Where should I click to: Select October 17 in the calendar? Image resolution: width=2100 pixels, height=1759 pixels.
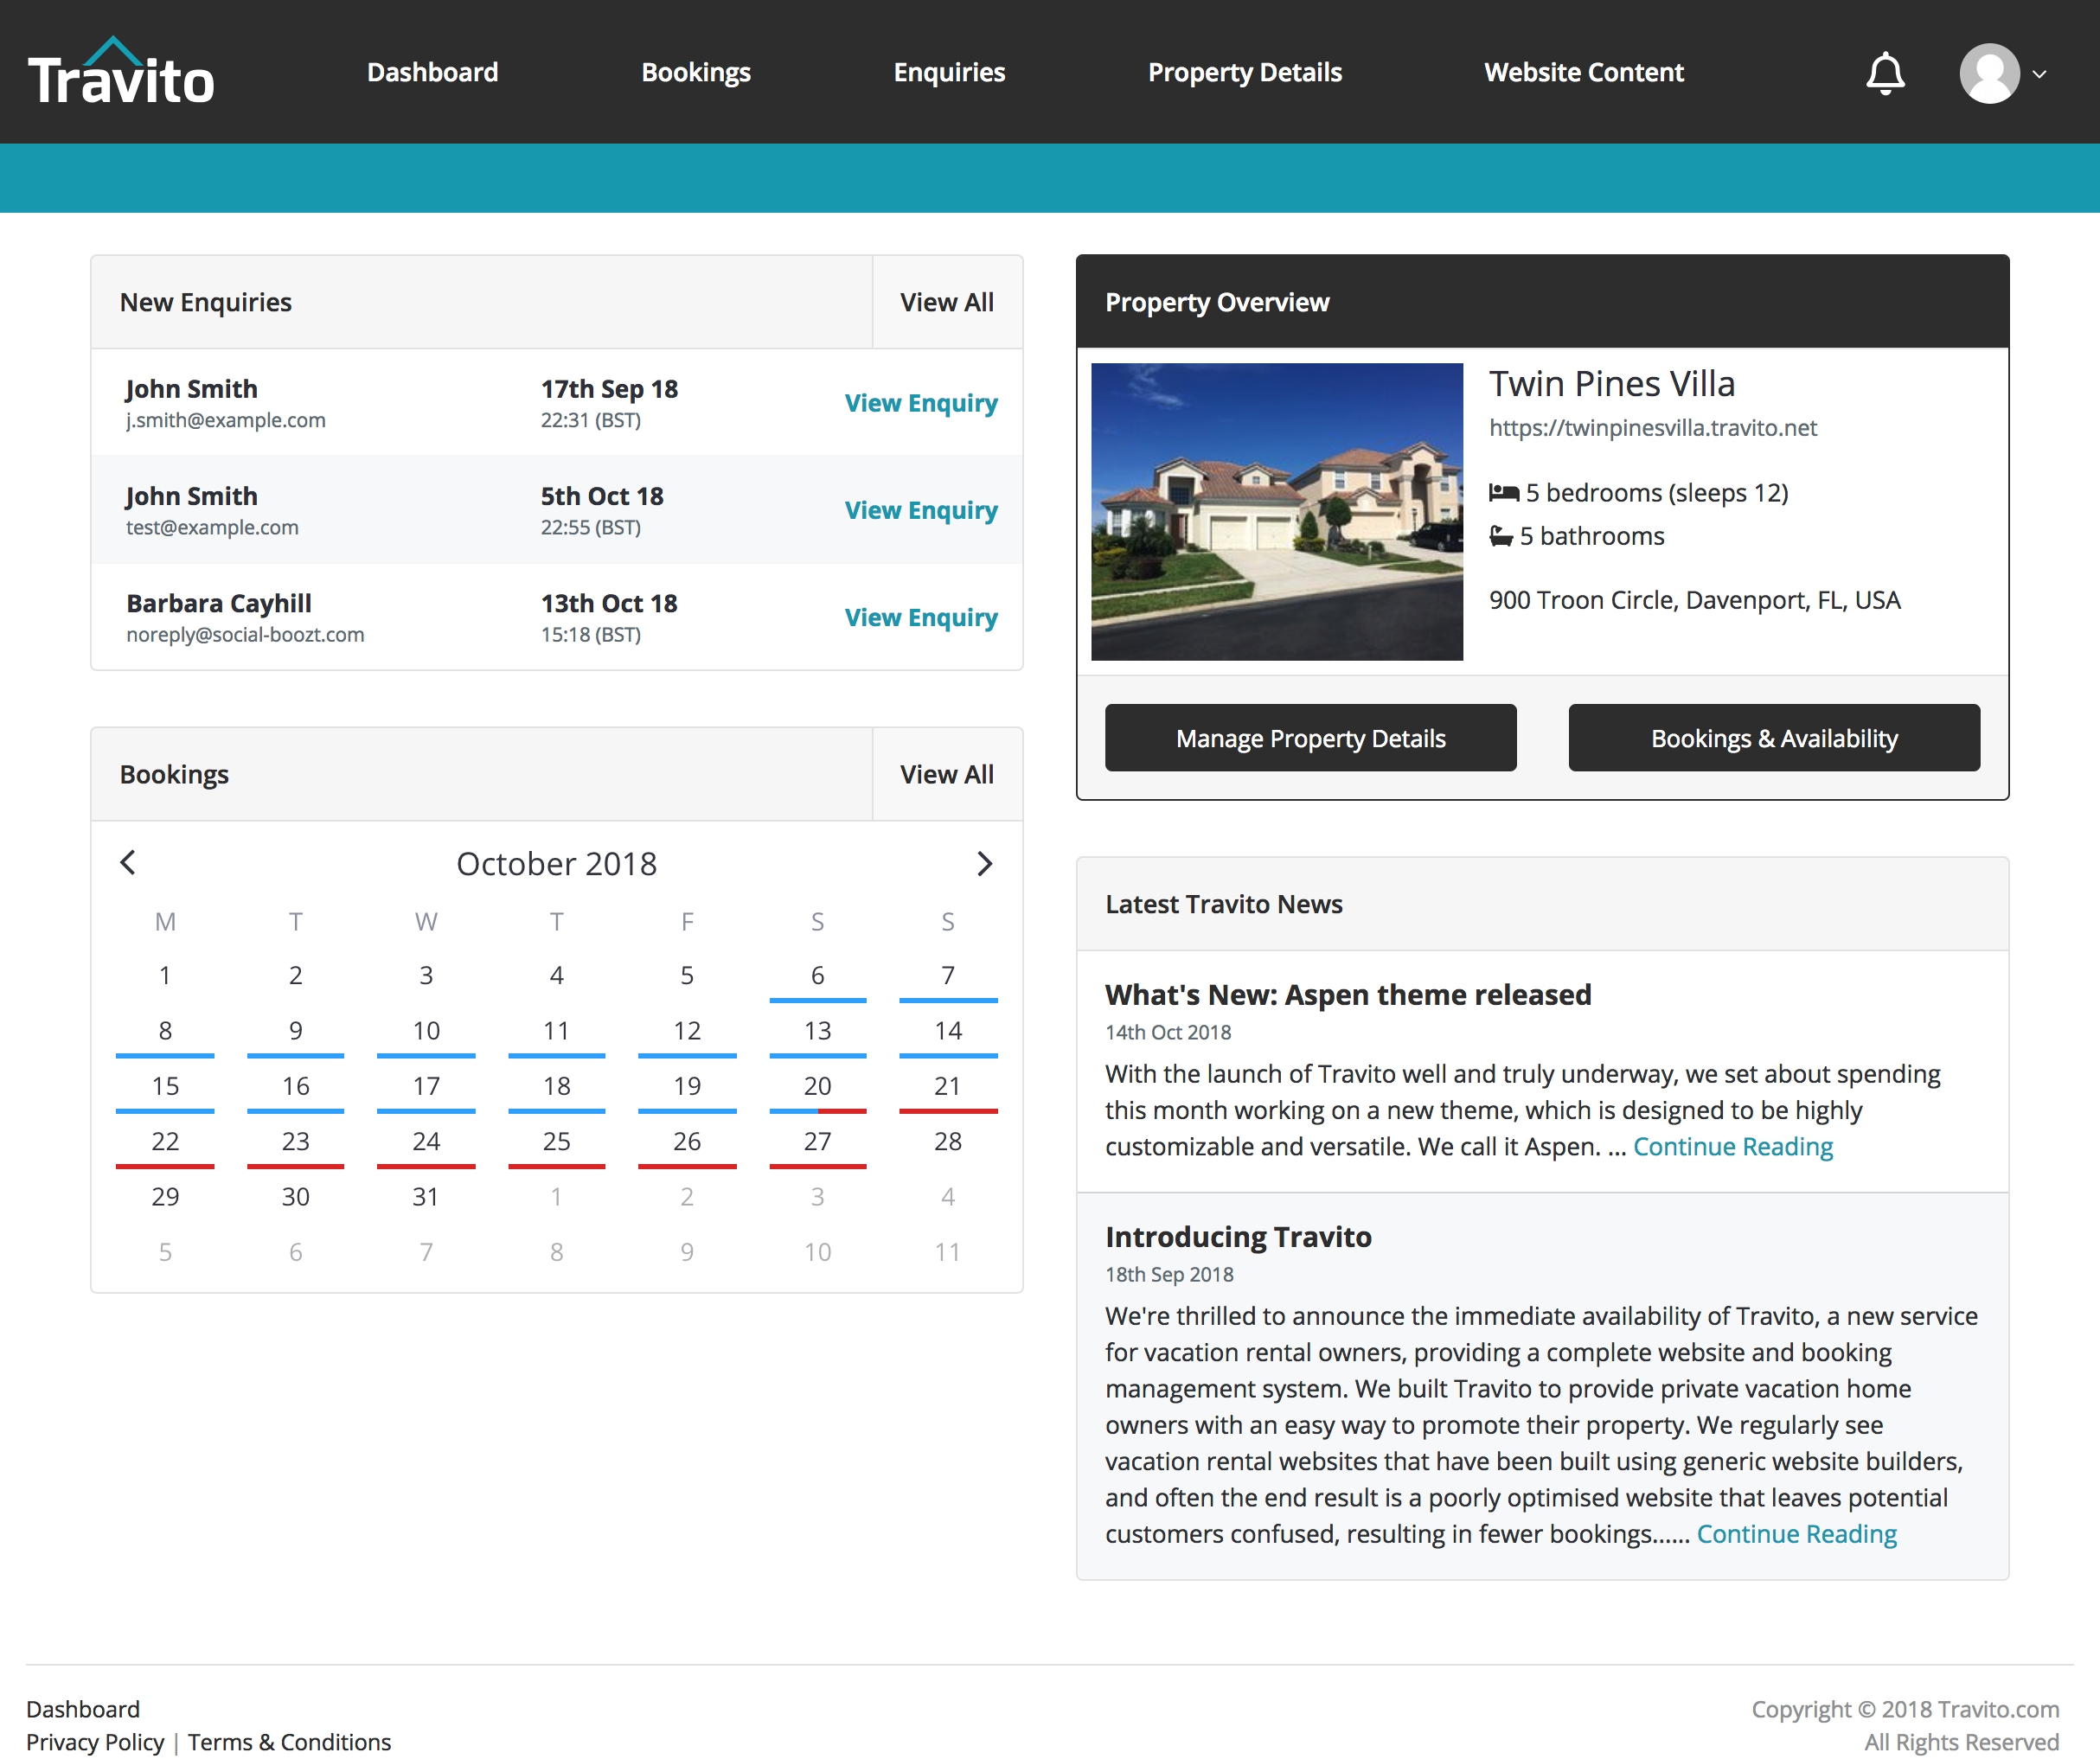click(x=426, y=1086)
